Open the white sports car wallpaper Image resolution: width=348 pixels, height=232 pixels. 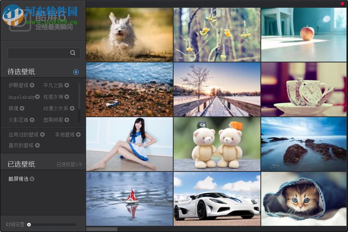pyautogui.click(x=217, y=199)
